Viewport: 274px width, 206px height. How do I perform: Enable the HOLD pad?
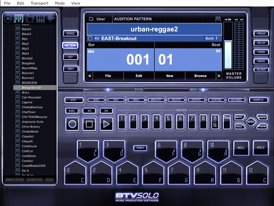point(261,148)
